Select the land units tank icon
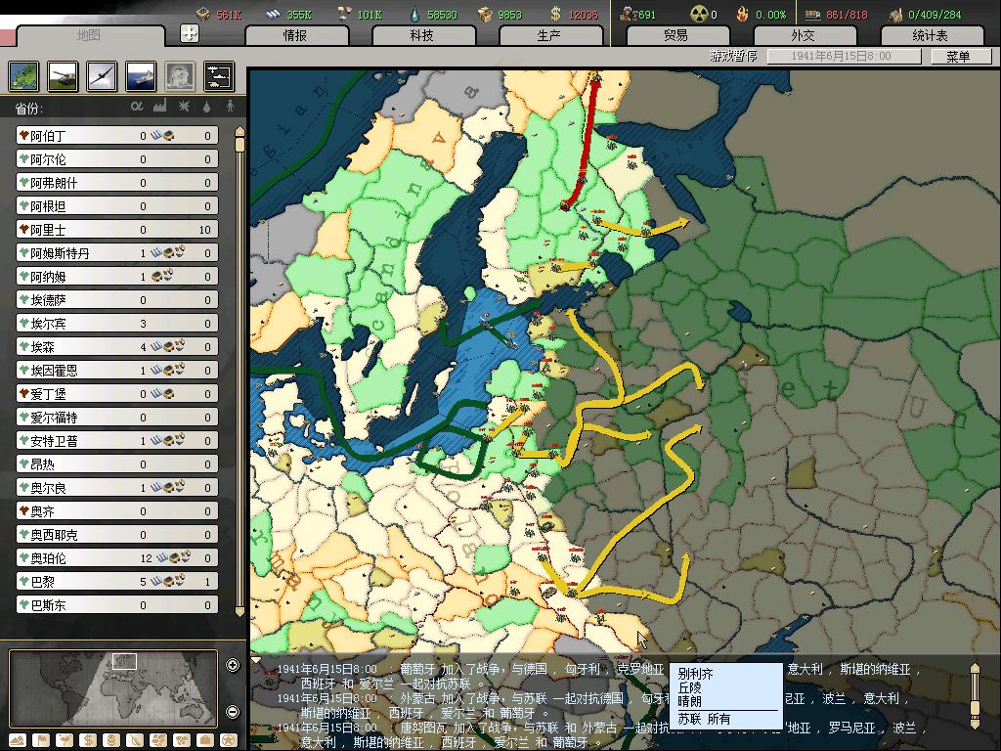The width and height of the screenshot is (1001, 751). pyautogui.click(x=62, y=75)
